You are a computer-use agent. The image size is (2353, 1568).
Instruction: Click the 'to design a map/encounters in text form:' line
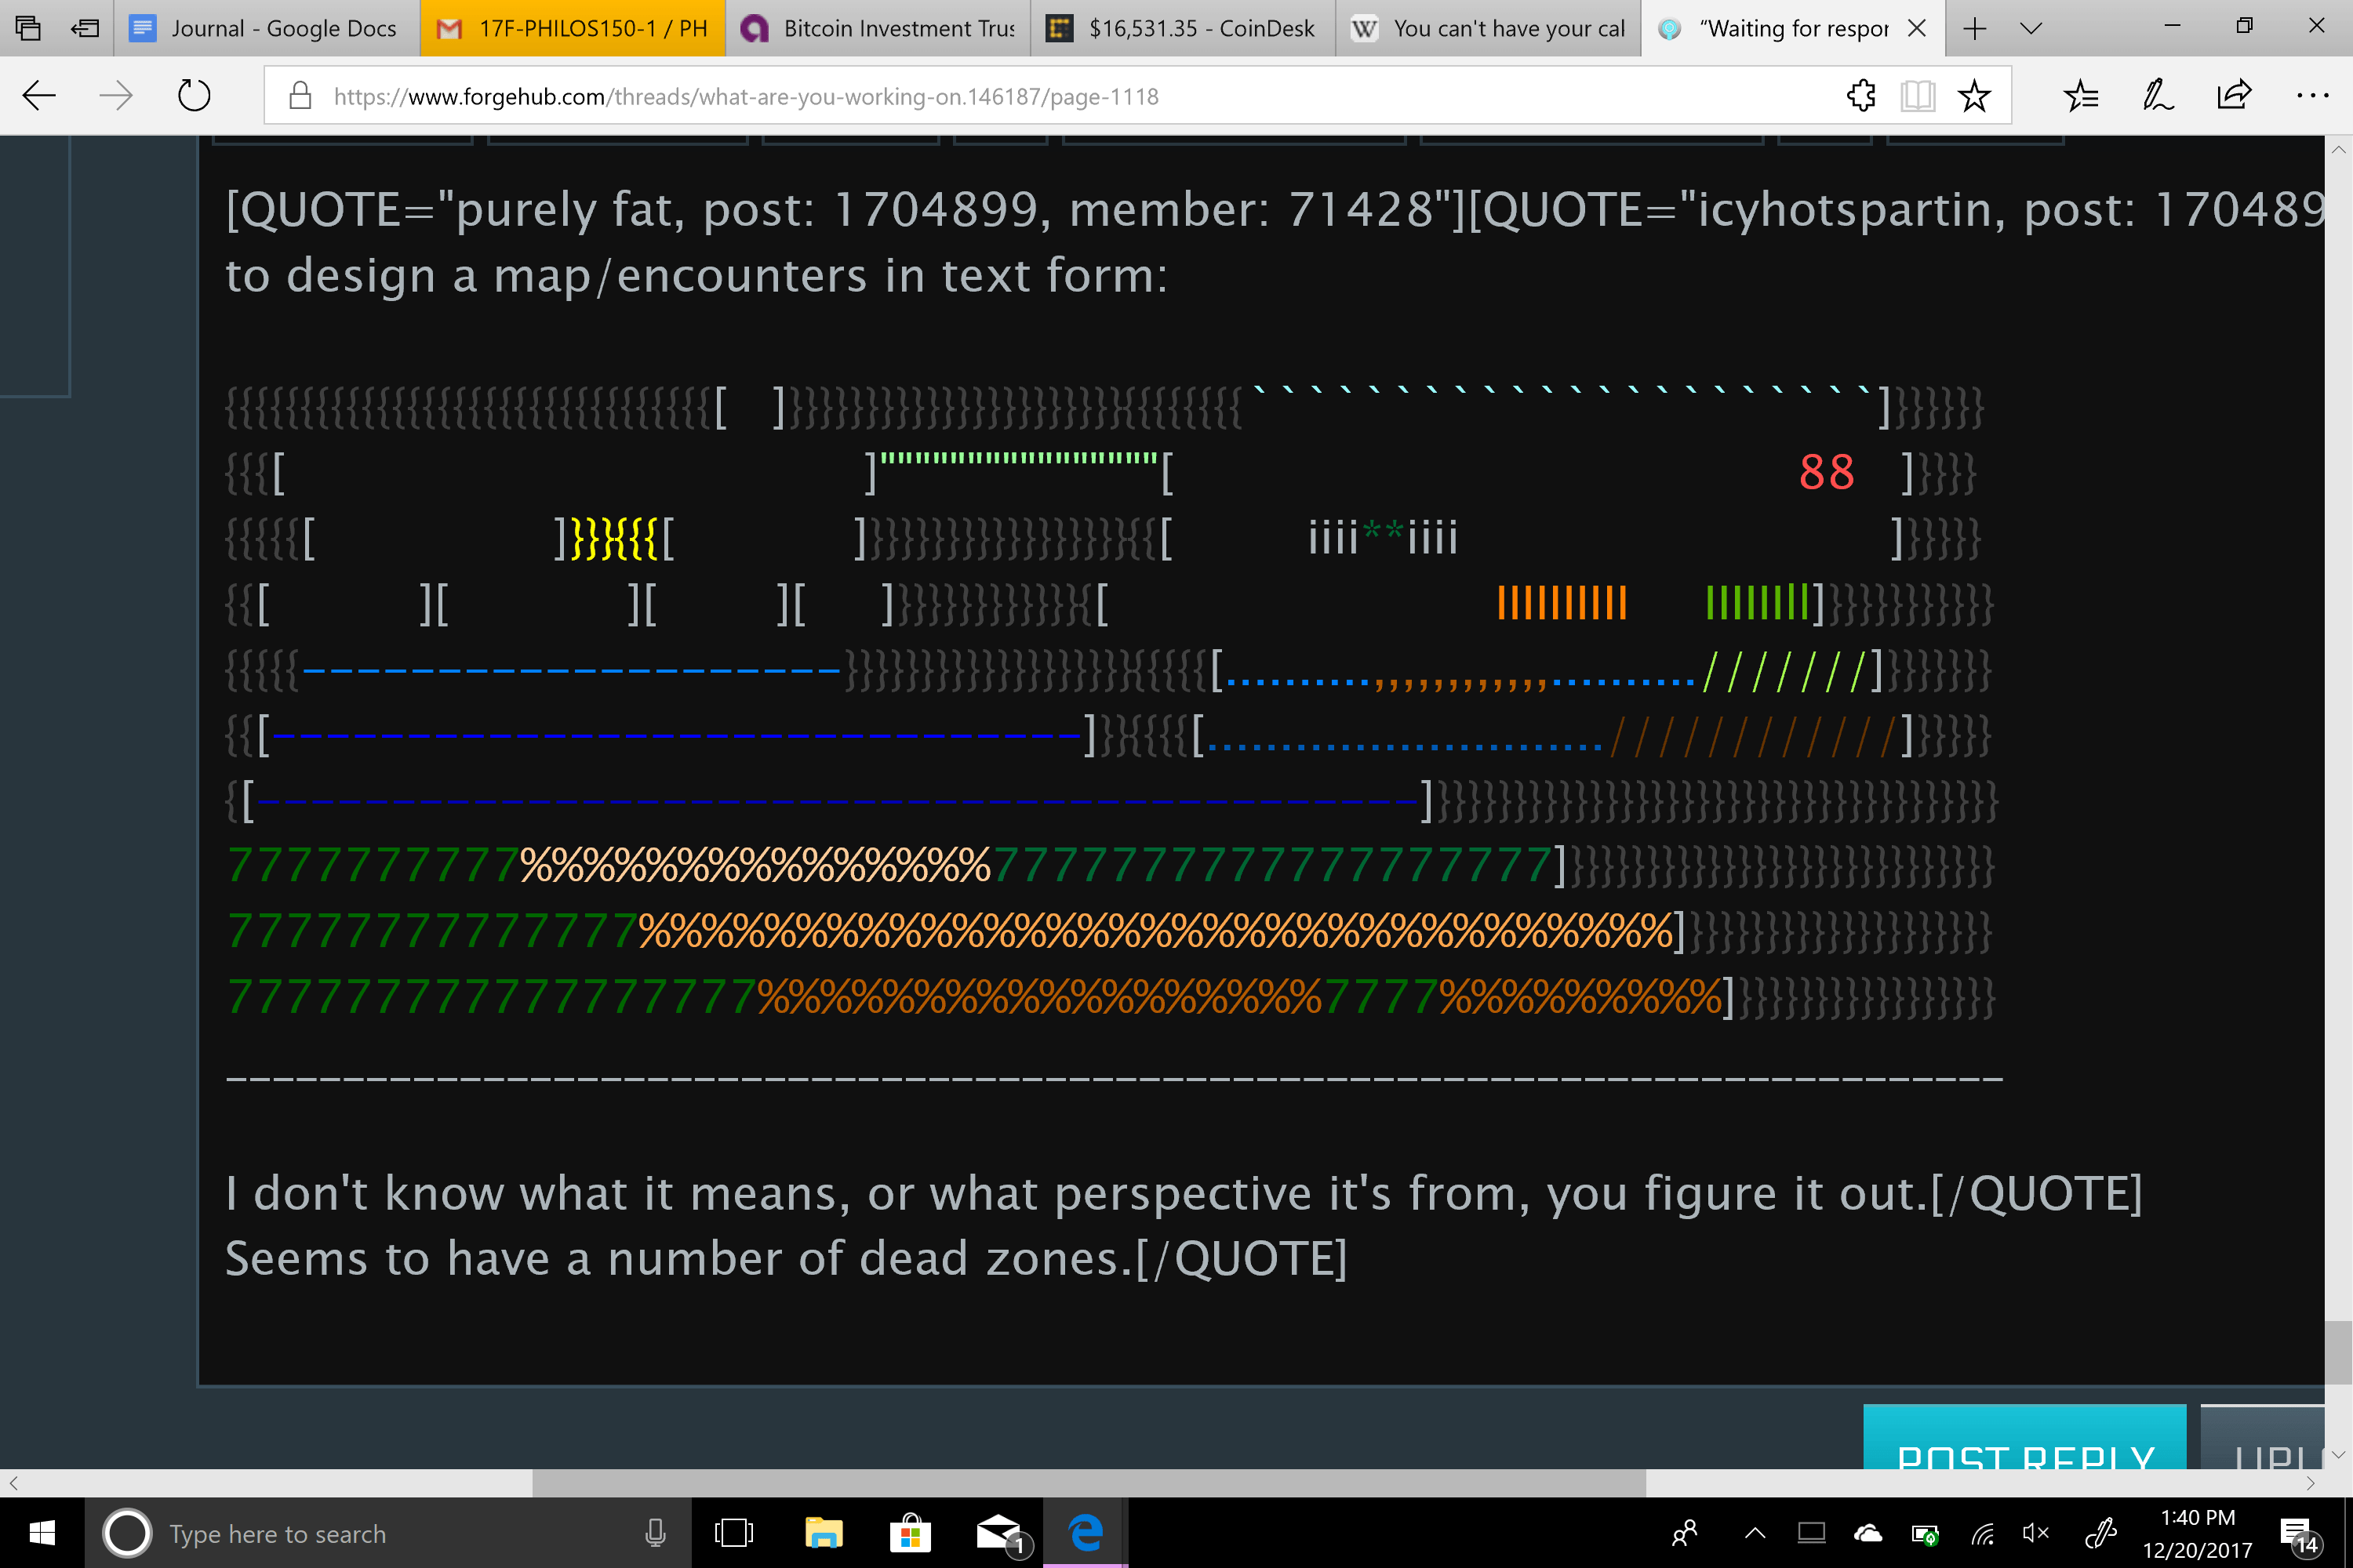[x=696, y=275]
